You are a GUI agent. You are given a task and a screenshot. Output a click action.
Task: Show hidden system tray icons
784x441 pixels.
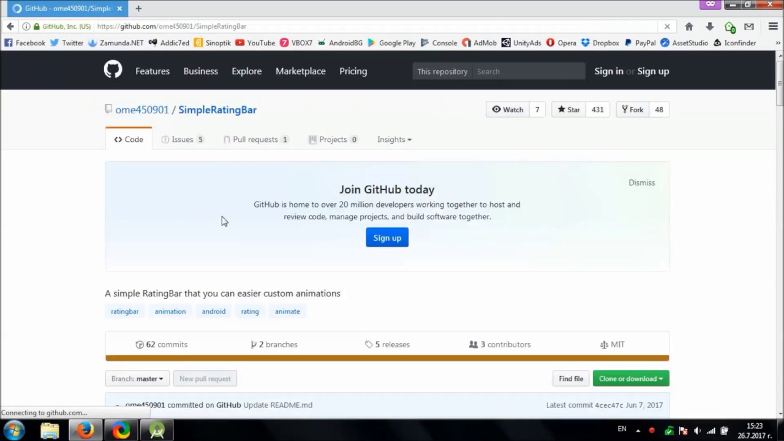coord(638,431)
